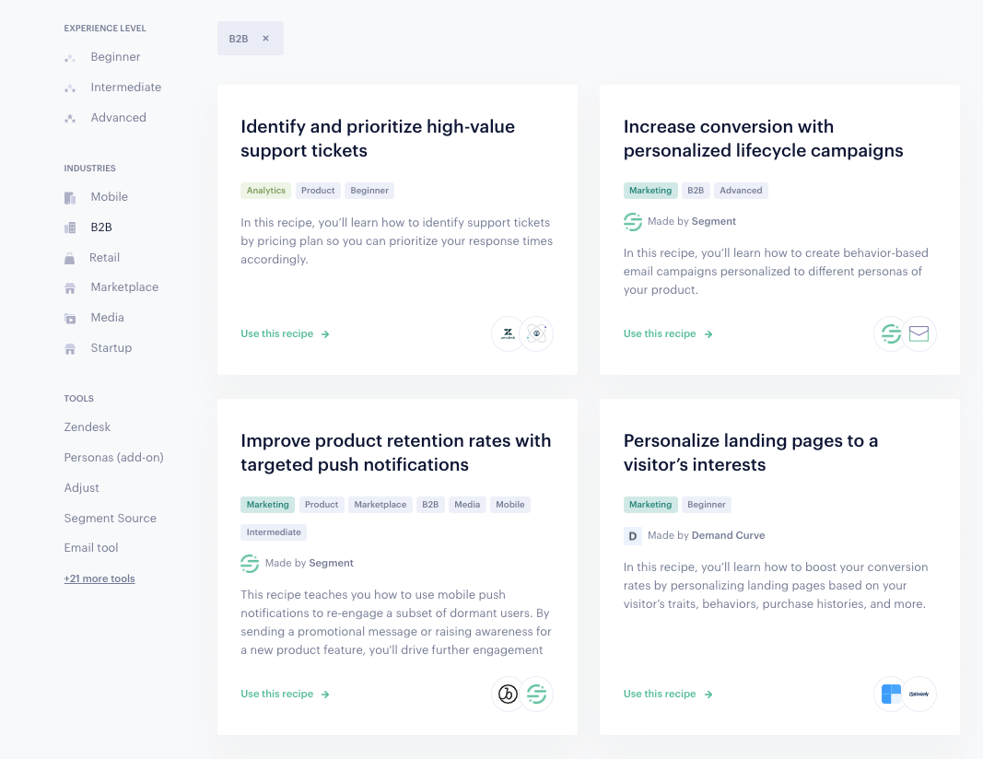
Task: Click Marketing tag on push notifications card
Action: 268,505
